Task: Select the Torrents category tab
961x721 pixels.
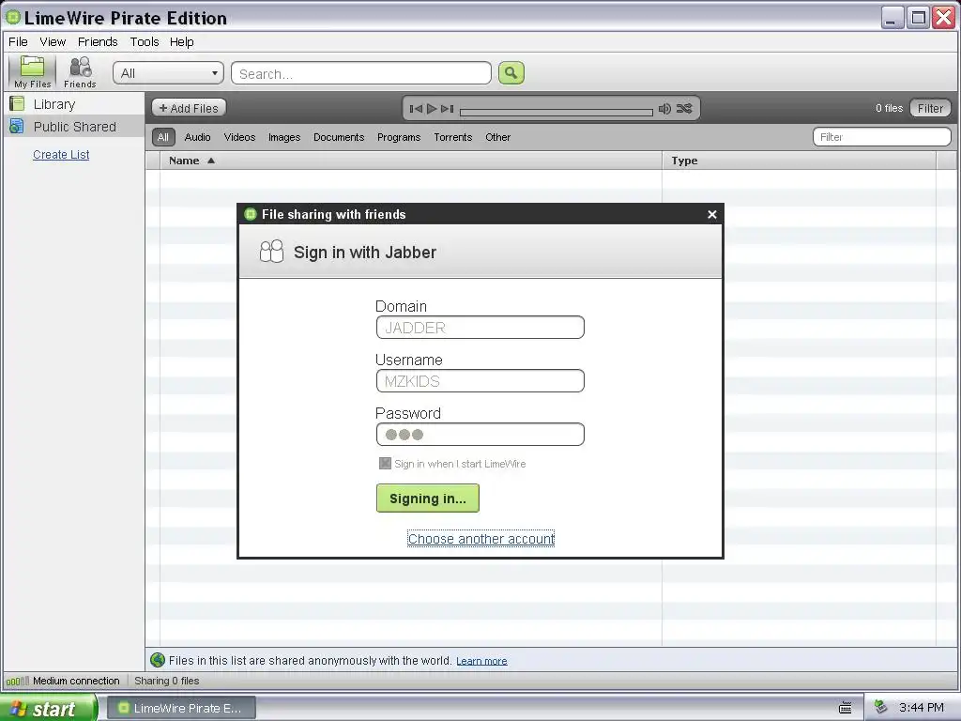Action: click(453, 137)
